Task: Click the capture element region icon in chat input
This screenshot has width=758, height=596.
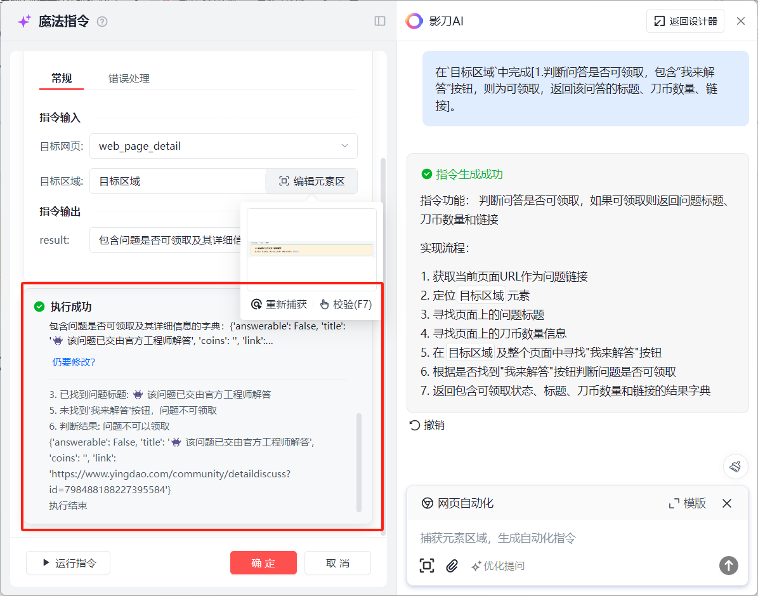Action: pos(427,566)
